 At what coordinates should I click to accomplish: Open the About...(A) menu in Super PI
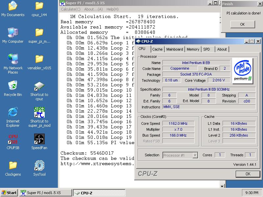93,9
